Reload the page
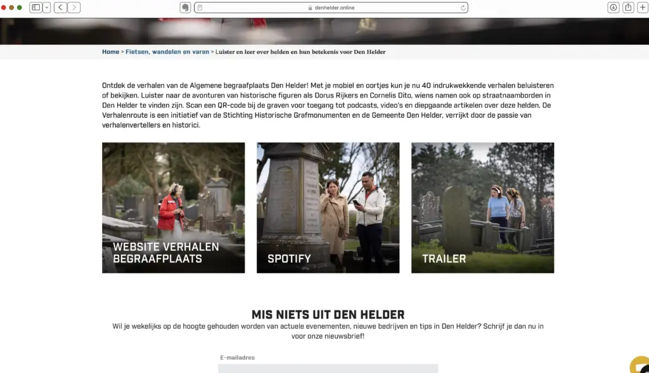649x373 pixels. coord(463,8)
